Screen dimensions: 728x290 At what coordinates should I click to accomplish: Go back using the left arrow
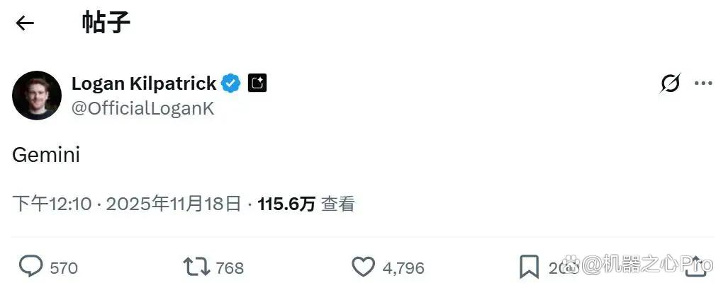25,23
